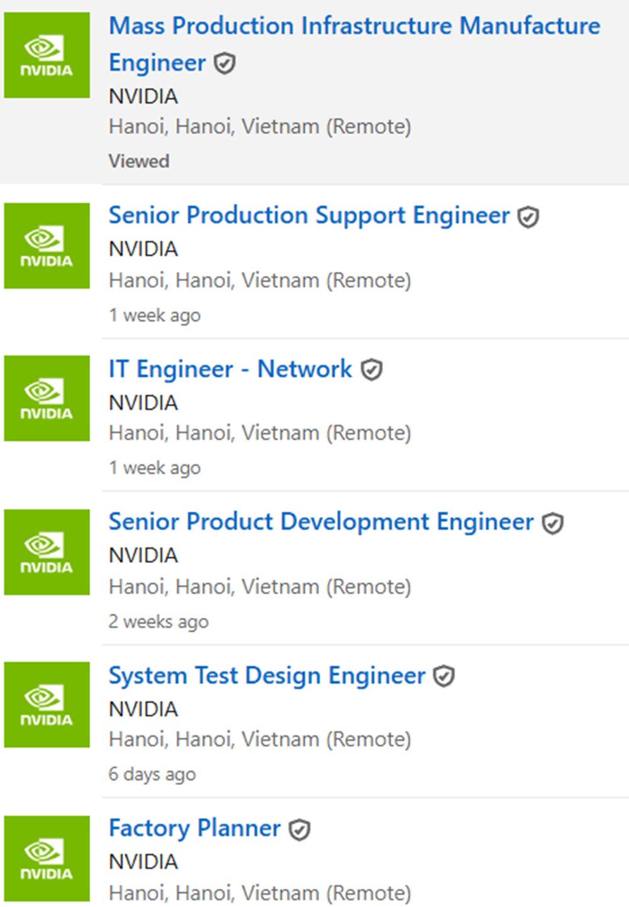This screenshot has width=629, height=907.
Task: Click the 2 weeks ago timestamp
Action: click(159, 621)
